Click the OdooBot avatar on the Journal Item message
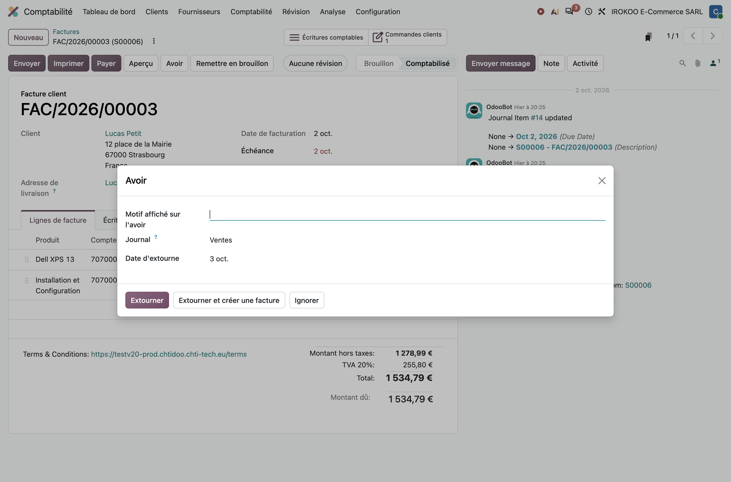Viewport: 731px width, 482px height. tap(474, 111)
